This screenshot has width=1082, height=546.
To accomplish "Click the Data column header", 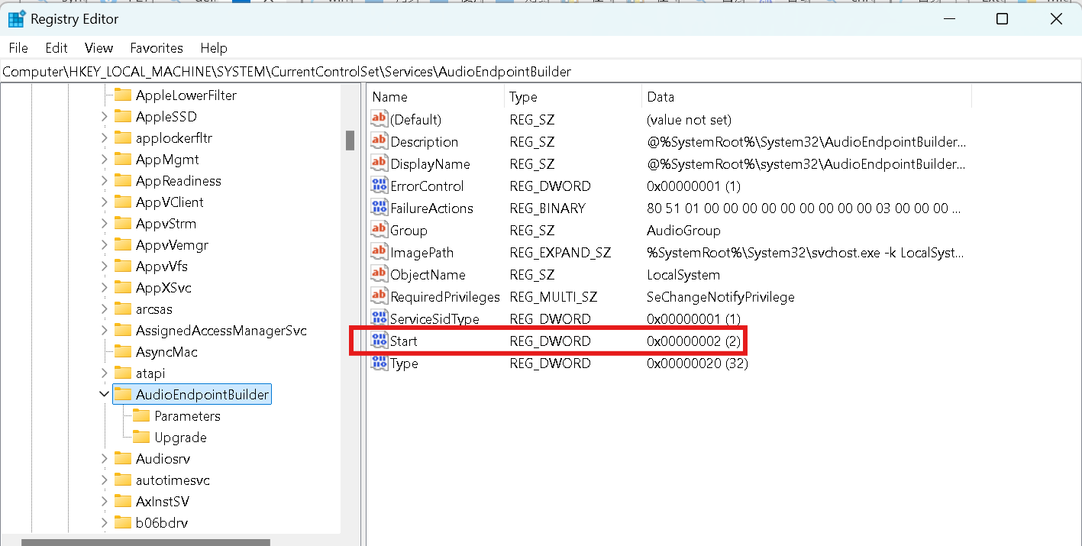I will (806, 97).
